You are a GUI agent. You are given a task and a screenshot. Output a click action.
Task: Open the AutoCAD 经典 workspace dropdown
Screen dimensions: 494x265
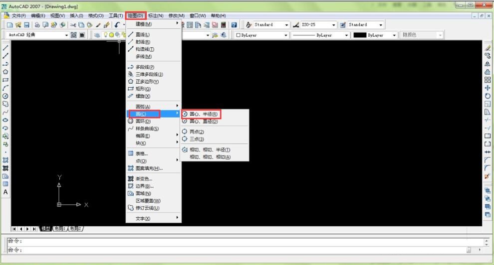[66, 35]
